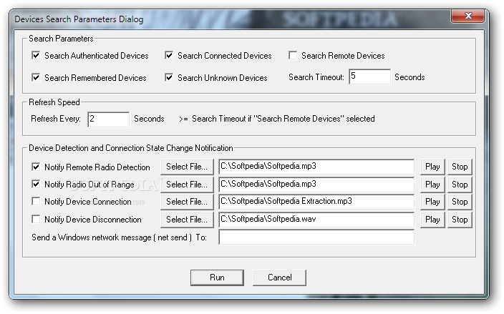The height and width of the screenshot is (314, 504).
Task: Play the Device Disconnection sound
Action: pos(432,220)
